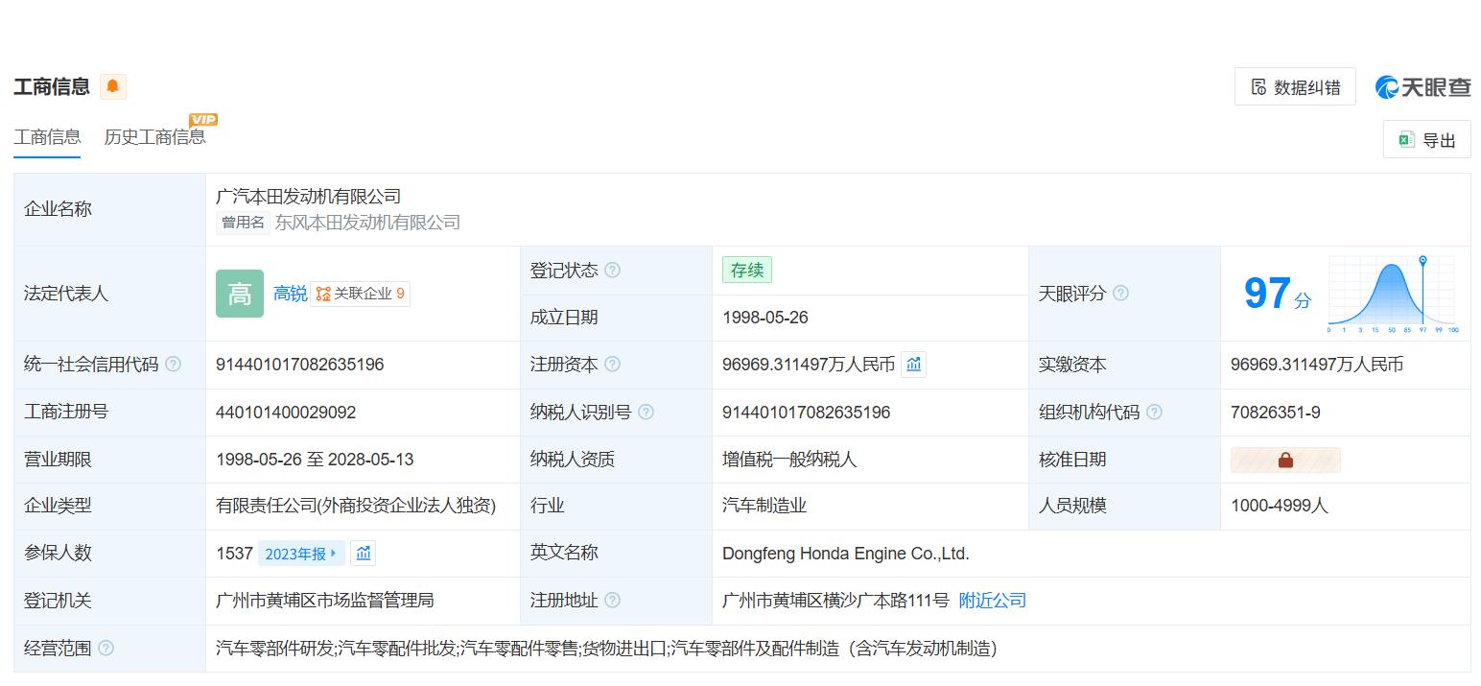Click help icon next to 注册地址
The image size is (1481, 686).
click(x=612, y=601)
